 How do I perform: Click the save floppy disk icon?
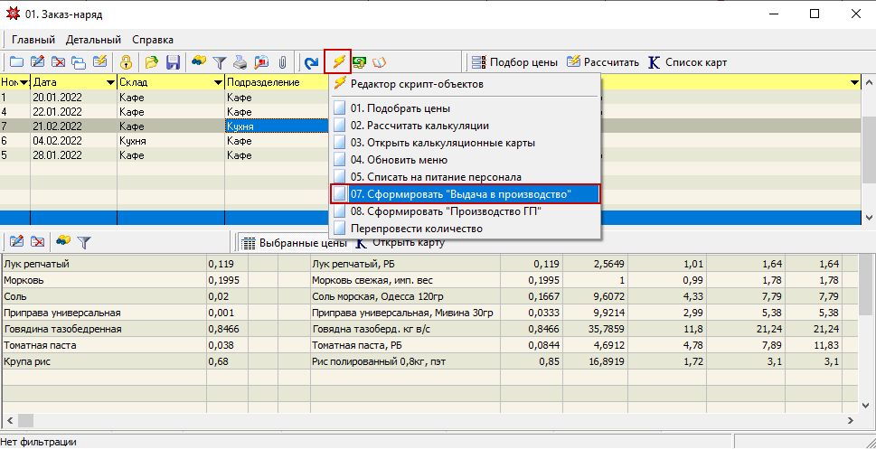(x=173, y=62)
